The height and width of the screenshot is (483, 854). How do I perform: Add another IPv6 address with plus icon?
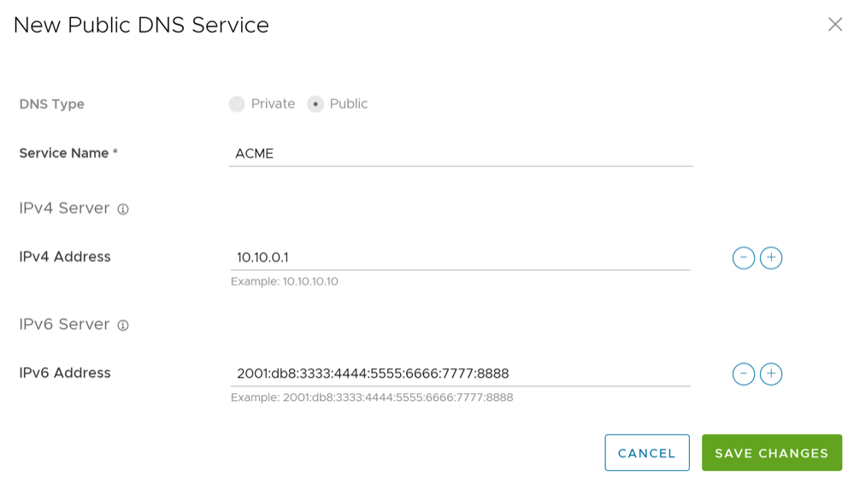coord(771,374)
